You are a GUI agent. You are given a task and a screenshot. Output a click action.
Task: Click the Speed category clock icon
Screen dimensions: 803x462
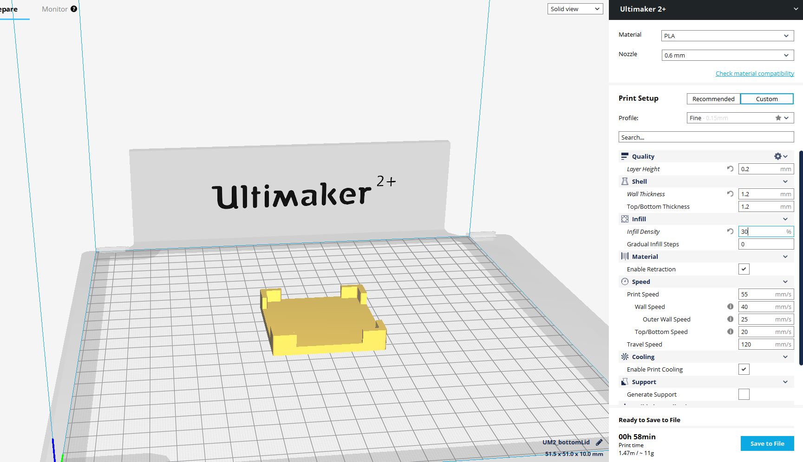[x=625, y=282]
